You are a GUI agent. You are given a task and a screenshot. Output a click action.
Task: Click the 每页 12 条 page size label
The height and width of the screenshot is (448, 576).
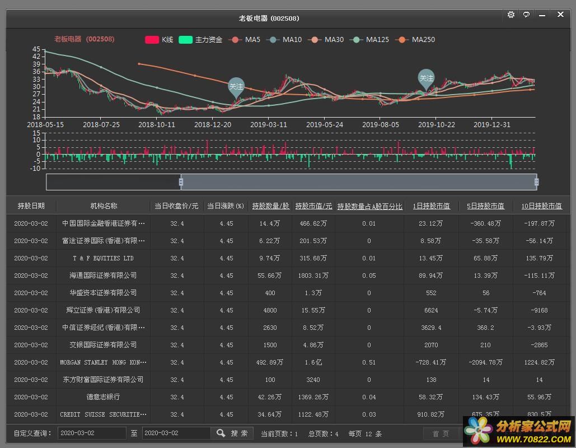coord(365,433)
